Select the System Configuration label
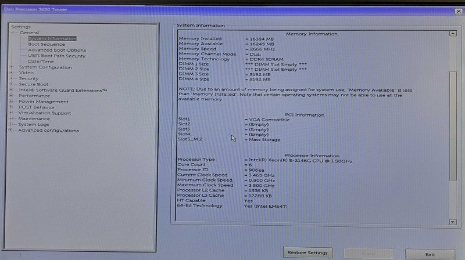This screenshot has height=260, width=465. coord(45,67)
